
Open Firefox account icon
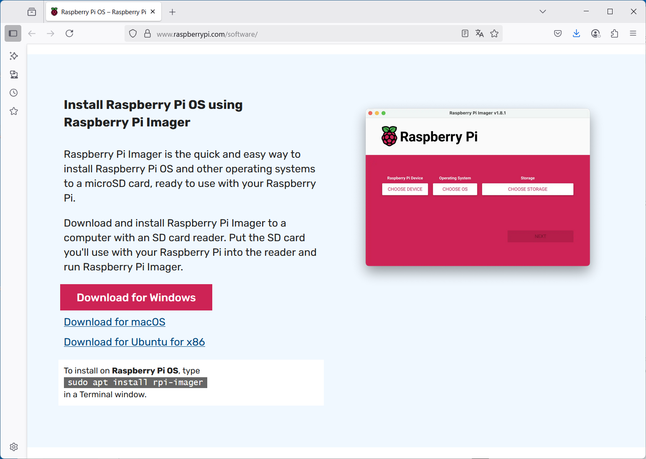(x=596, y=33)
